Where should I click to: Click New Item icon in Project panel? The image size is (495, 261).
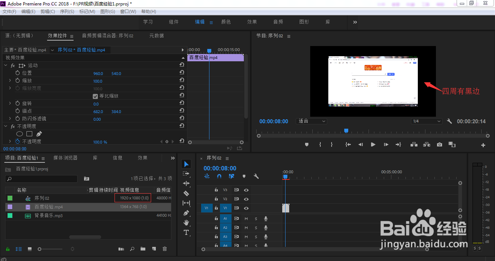(x=154, y=249)
